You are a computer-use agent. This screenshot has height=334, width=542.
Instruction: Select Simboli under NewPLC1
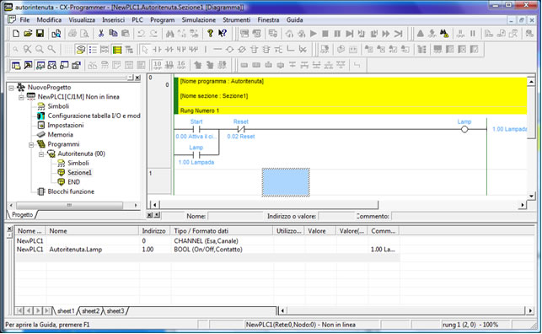58,106
